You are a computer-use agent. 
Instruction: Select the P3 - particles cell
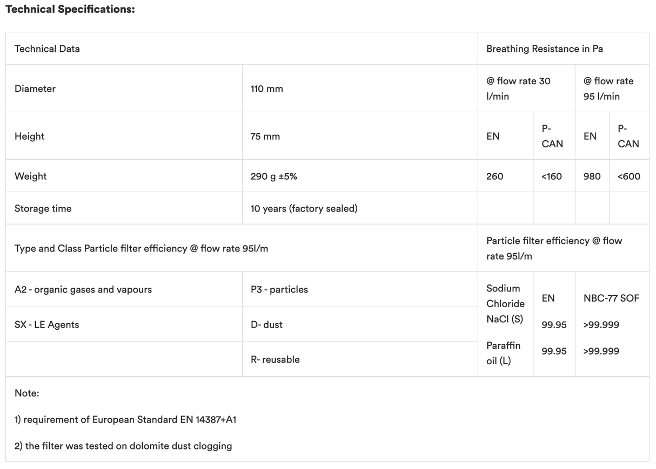pyautogui.click(x=279, y=289)
